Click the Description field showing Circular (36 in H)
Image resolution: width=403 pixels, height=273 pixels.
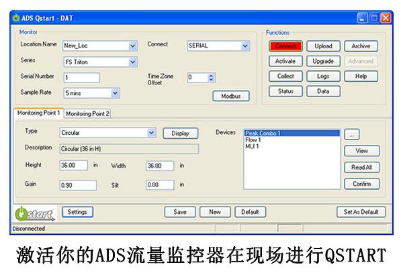click(129, 149)
